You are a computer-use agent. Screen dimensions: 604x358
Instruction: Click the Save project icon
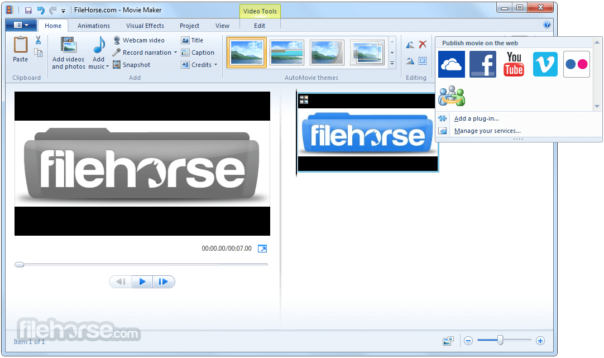point(28,11)
